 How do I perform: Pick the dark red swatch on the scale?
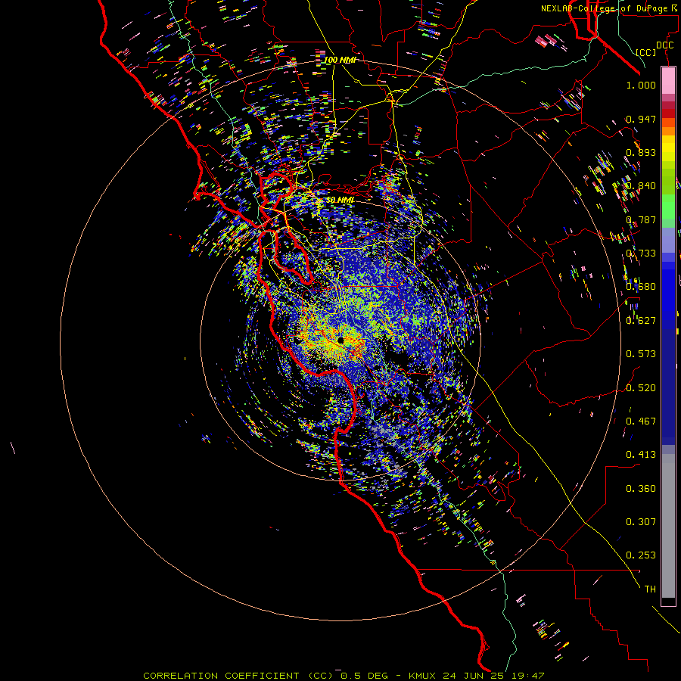point(668,113)
